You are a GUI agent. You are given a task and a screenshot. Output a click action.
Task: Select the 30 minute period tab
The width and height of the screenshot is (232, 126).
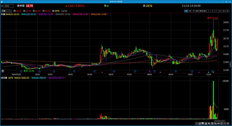[x=224, y=11]
